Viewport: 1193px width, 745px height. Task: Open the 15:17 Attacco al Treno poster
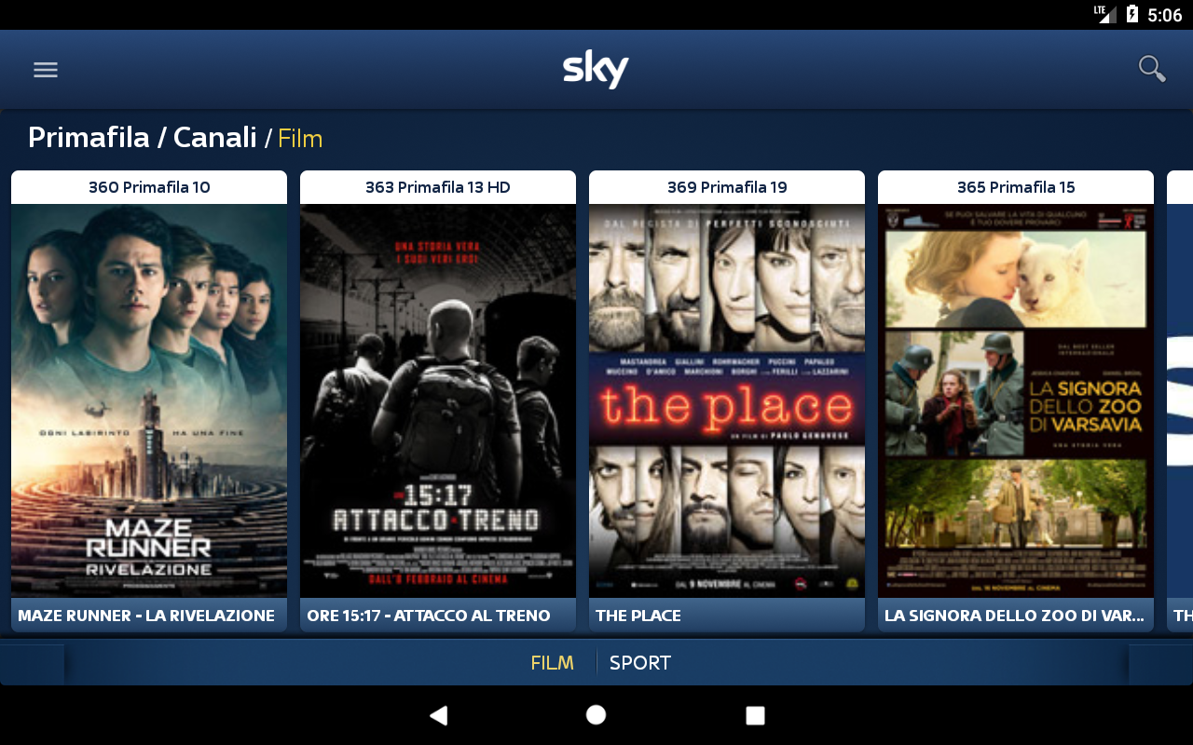click(438, 400)
